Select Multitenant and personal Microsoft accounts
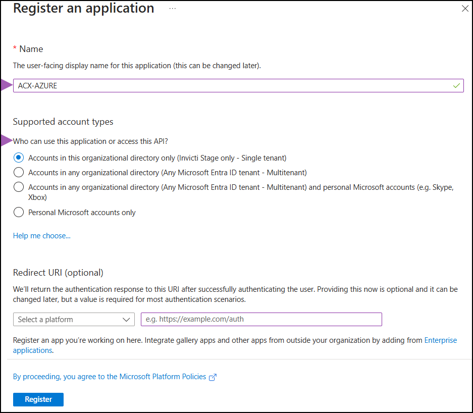 [x=19, y=187]
